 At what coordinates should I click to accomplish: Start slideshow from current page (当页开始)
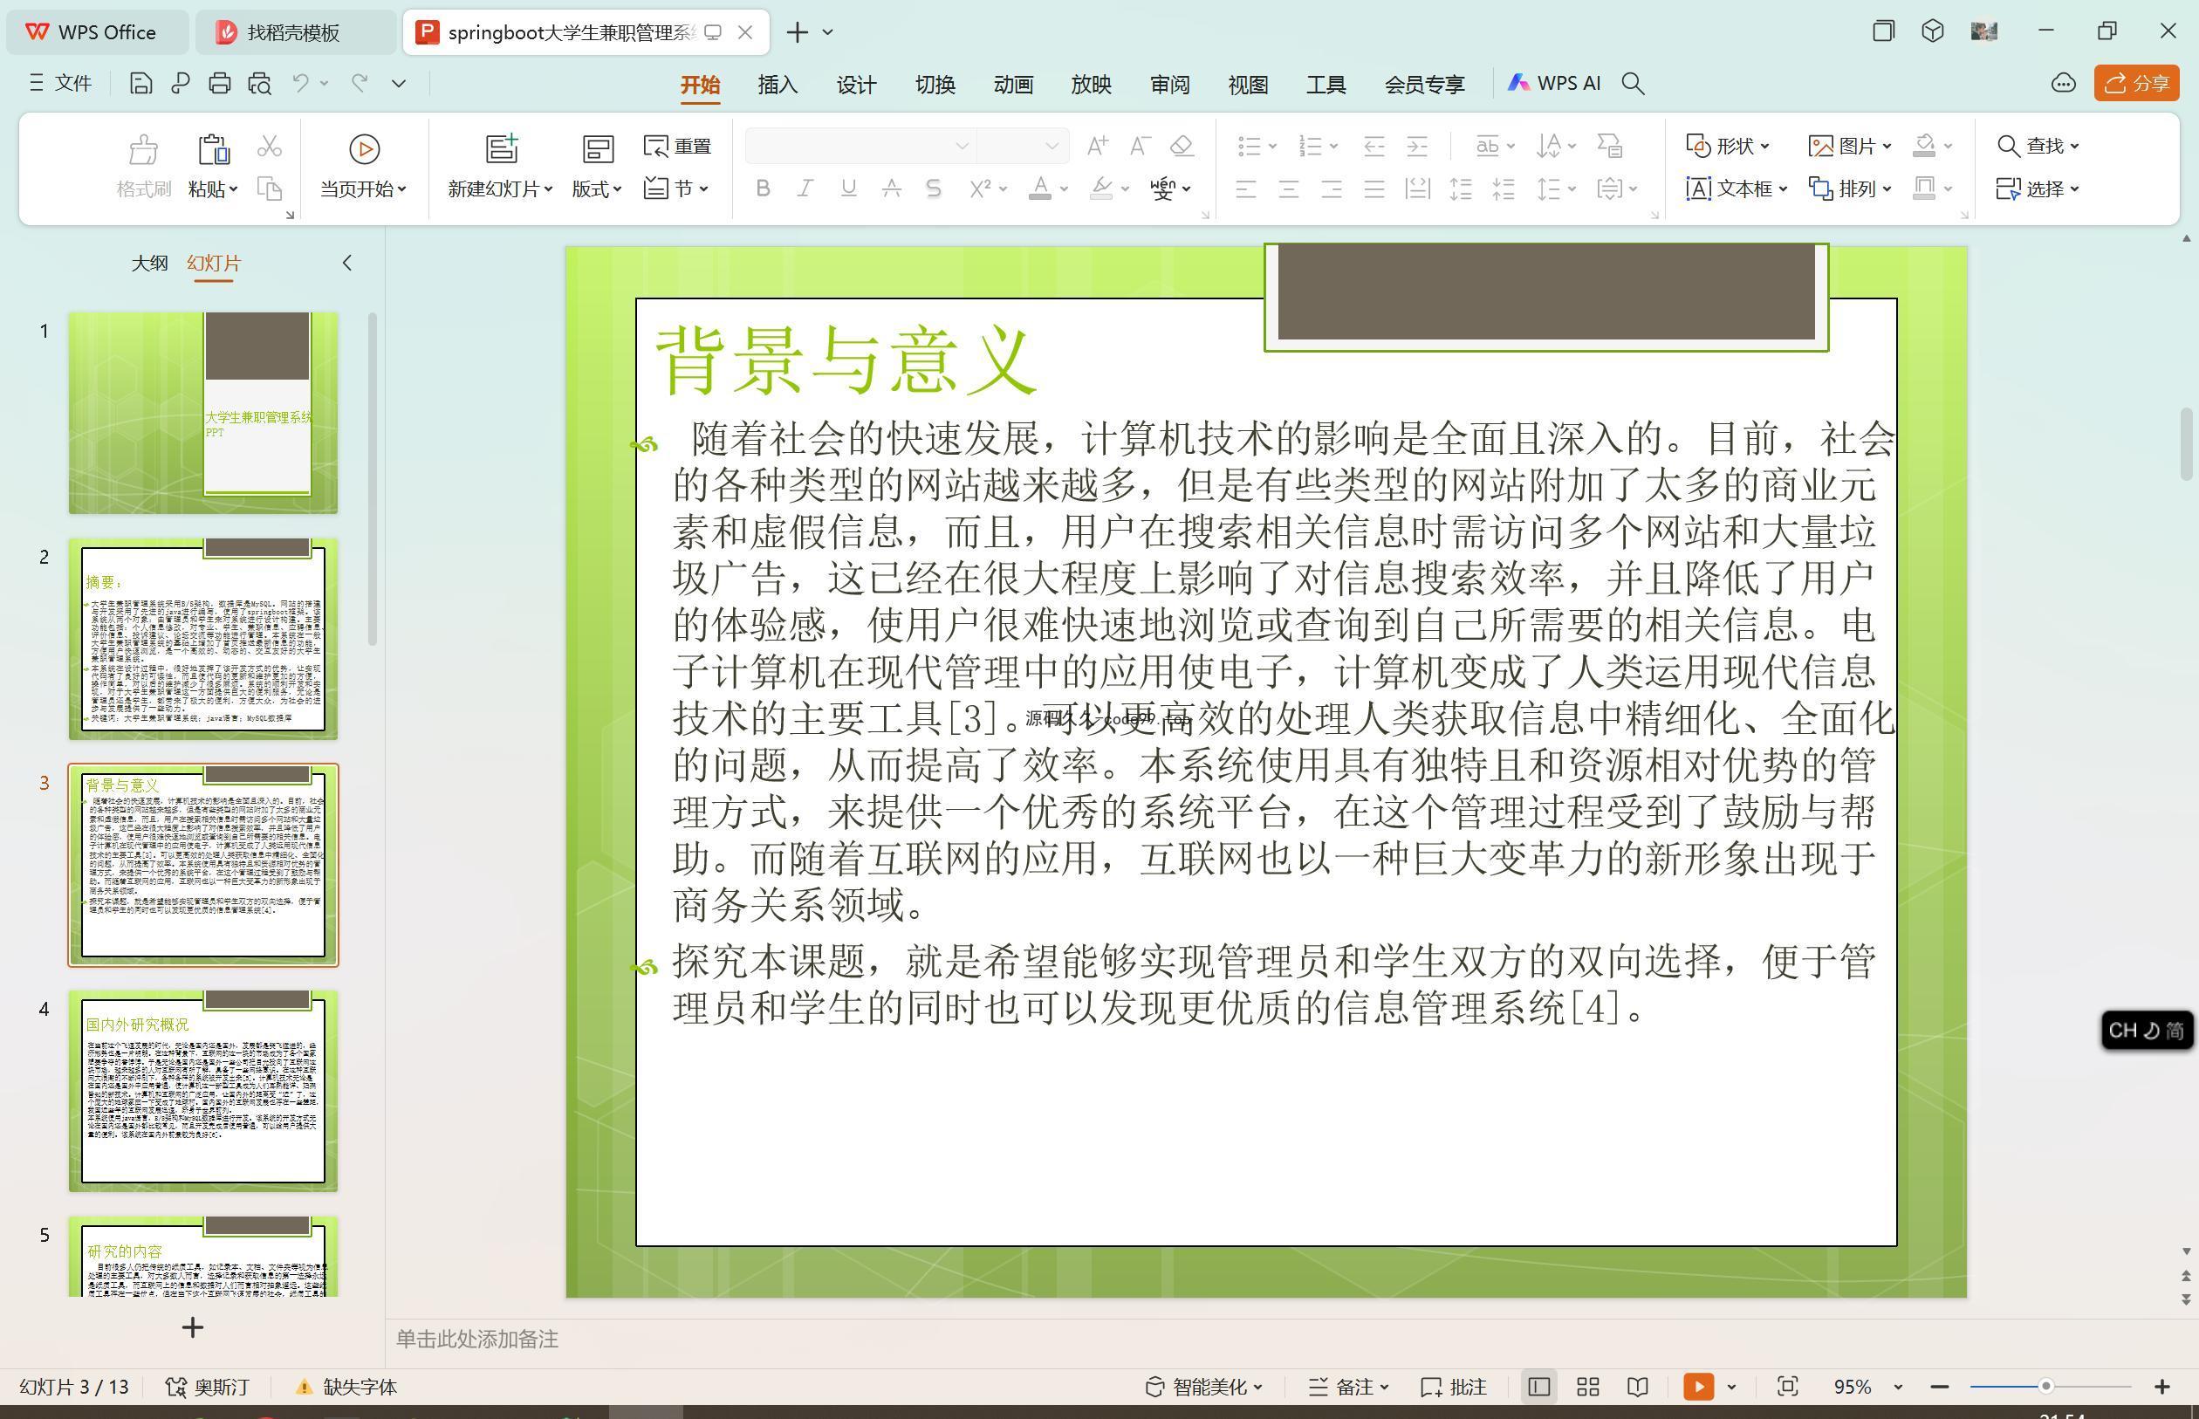pyautogui.click(x=363, y=167)
